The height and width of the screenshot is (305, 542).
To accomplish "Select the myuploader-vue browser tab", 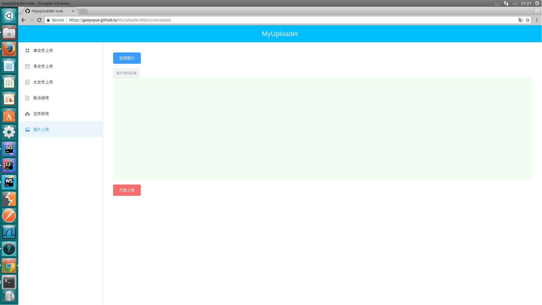I will 47,11.
